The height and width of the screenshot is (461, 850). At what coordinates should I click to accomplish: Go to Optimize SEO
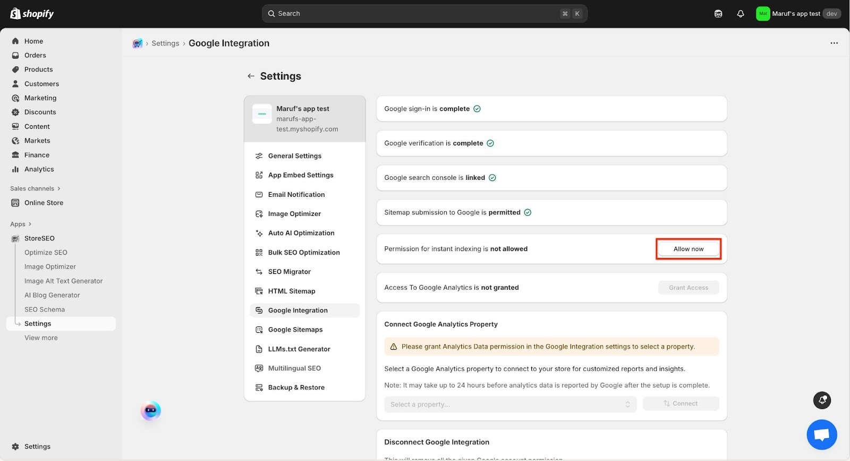(46, 253)
